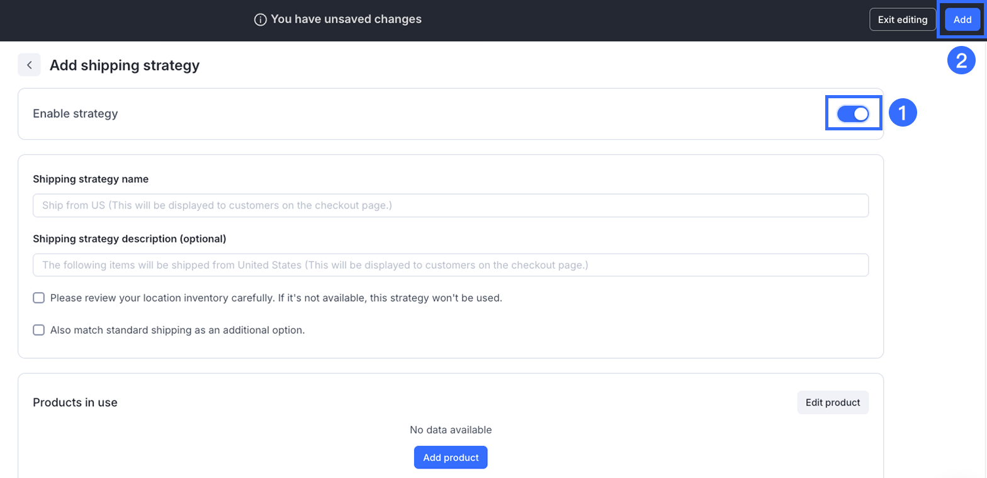Click the blue Add button in top bar
This screenshot has height=478, width=987.
tap(962, 20)
